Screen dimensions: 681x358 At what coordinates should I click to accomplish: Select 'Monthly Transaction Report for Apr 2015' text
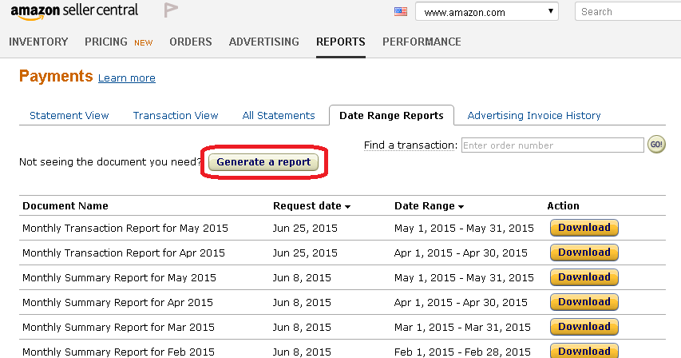point(124,253)
